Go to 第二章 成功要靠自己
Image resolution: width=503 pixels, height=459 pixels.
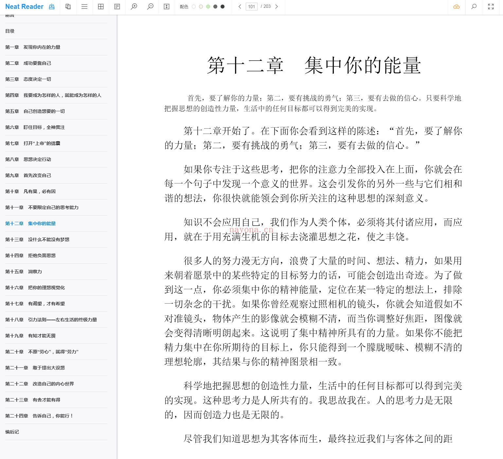[56, 63]
